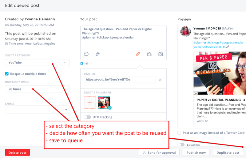Open the emoji picker in post editor

[86, 54]
